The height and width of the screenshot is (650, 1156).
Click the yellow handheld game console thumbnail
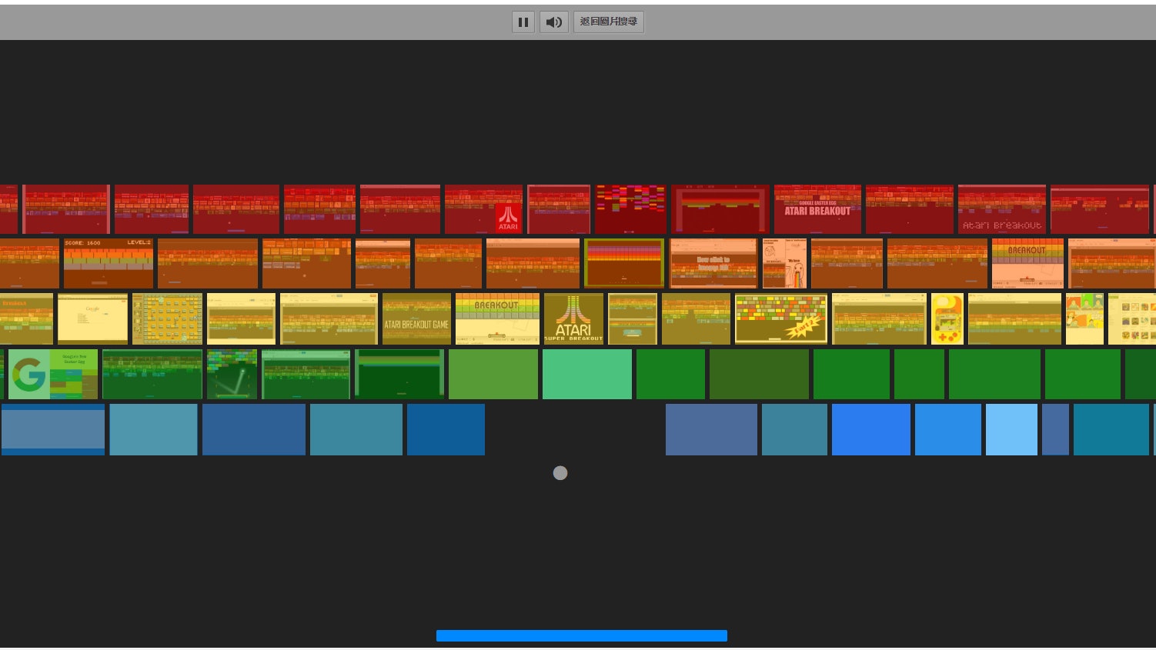(947, 318)
